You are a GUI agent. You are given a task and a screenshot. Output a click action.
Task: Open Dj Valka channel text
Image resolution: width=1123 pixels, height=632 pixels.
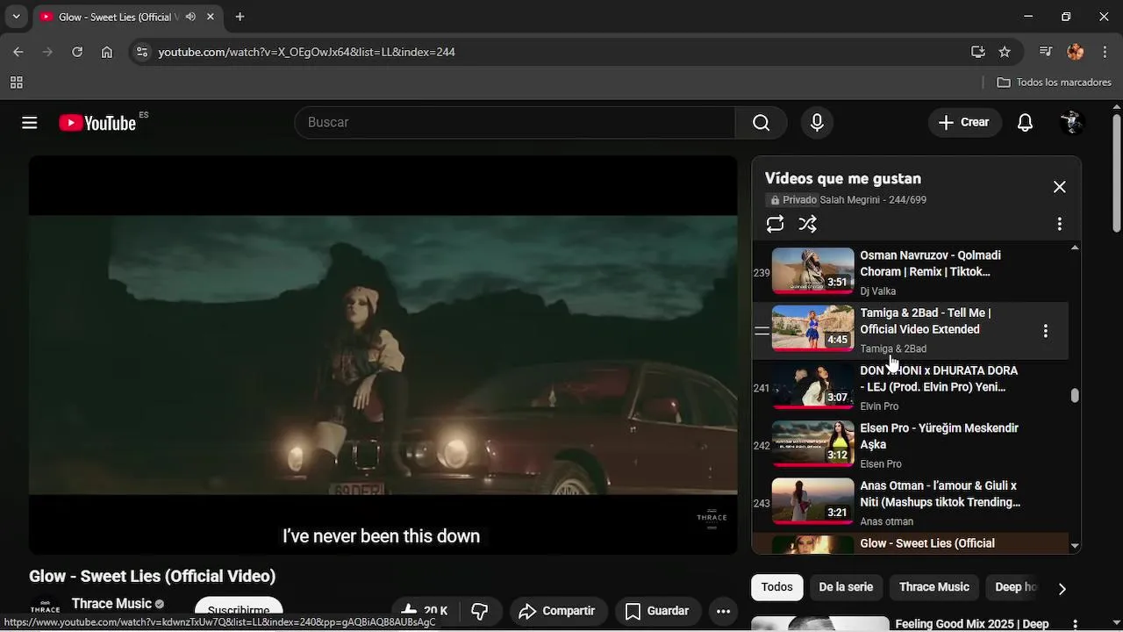(x=877, y=291)
